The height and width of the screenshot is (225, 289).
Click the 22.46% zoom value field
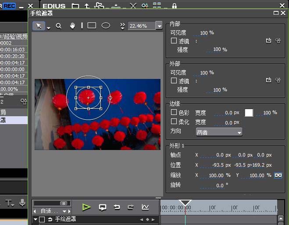tap(142, 26)
